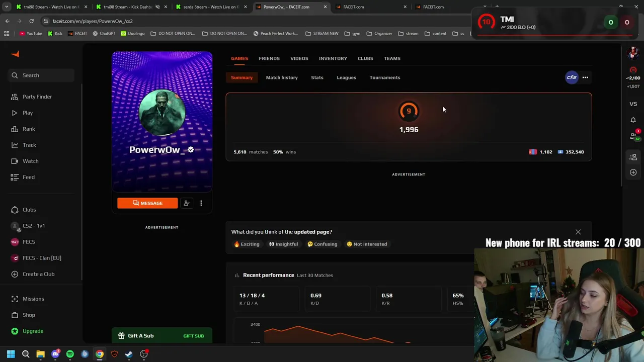The height and width of the screenshot is (362, 644).
Task: Open the Play section in sidebar
Action: tap(22, 113)
